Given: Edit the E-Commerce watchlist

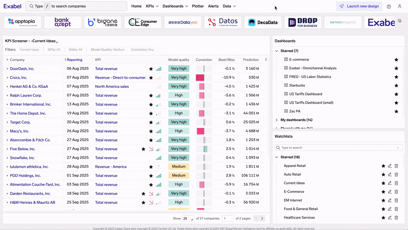Looking at the screenshot, I should 389,192.
